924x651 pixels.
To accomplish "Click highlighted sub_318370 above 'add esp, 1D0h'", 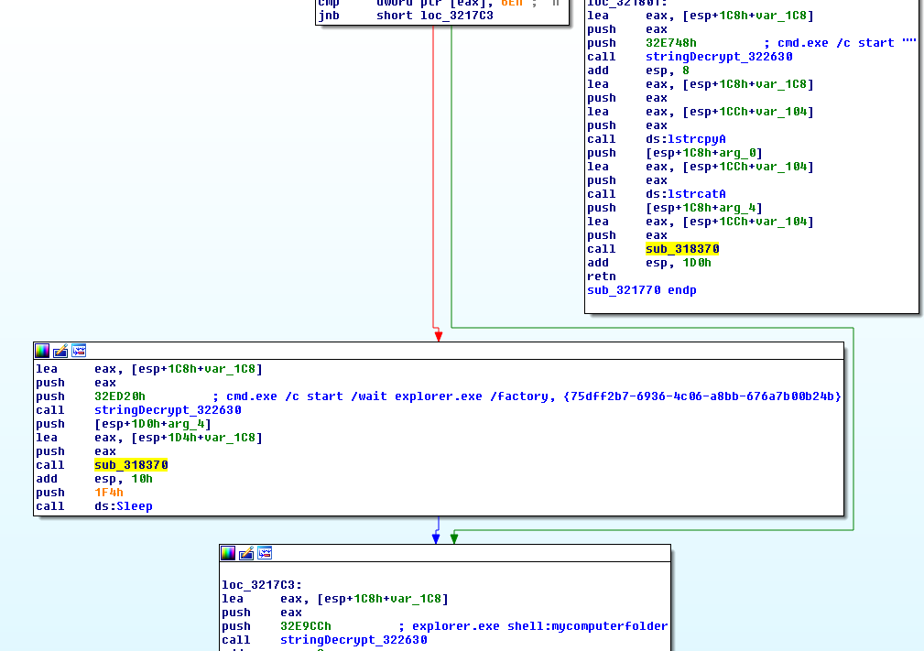I will point(682,249).
